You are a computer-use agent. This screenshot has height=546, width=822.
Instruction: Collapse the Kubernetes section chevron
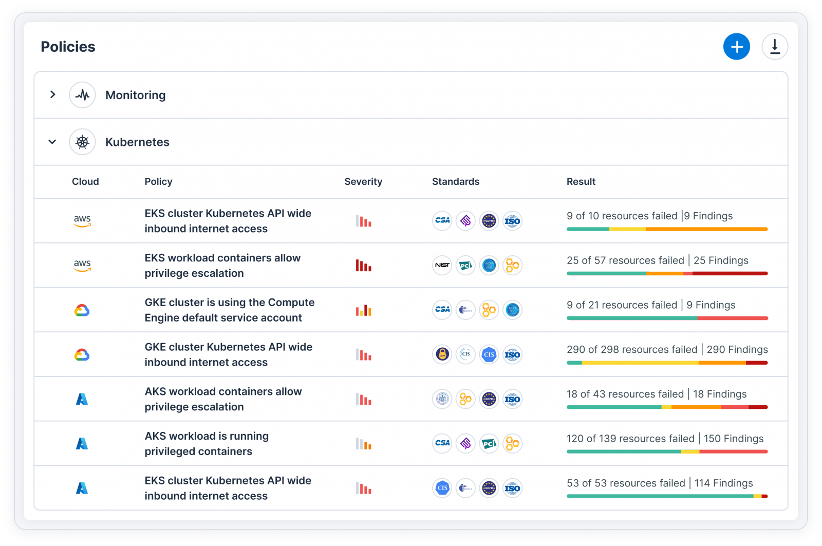pyautogui.click(x=52, y=142)
